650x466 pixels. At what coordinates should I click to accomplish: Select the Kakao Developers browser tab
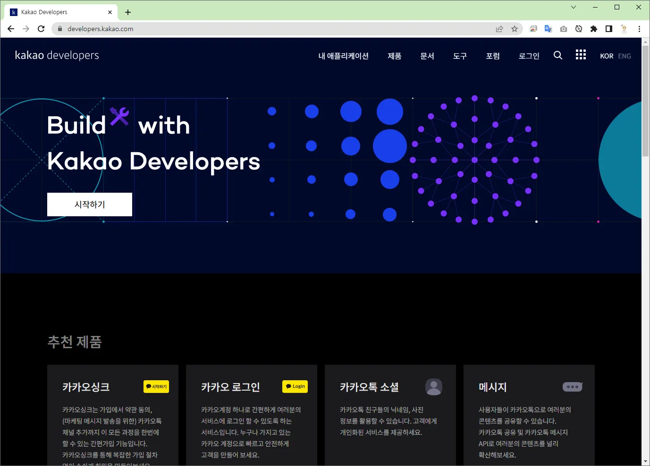pos(61,12)
